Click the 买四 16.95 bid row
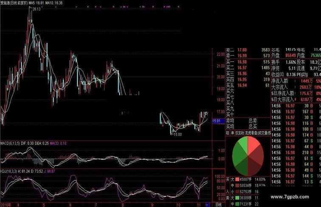The image size is (321, 207). click(x=248, y=79)
